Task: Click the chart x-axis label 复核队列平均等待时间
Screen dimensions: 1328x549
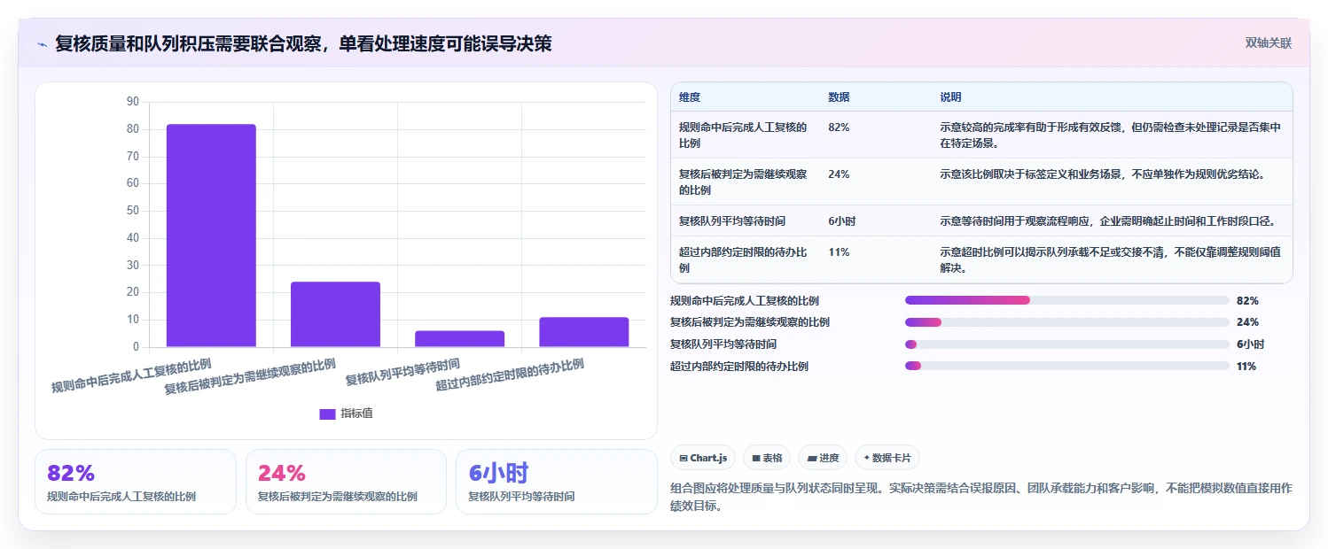Action: point(402,372)
